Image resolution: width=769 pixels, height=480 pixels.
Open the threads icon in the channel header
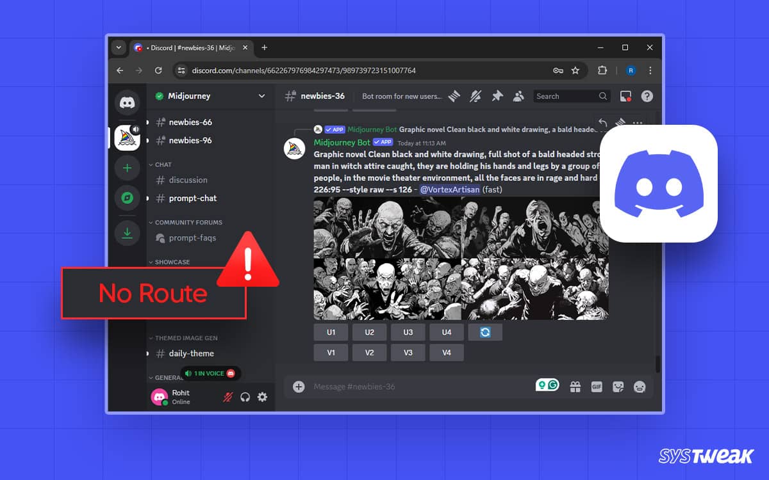click(x=454, y=96)
